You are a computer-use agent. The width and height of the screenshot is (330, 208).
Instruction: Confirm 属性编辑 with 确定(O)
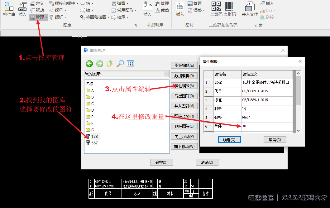229,140
